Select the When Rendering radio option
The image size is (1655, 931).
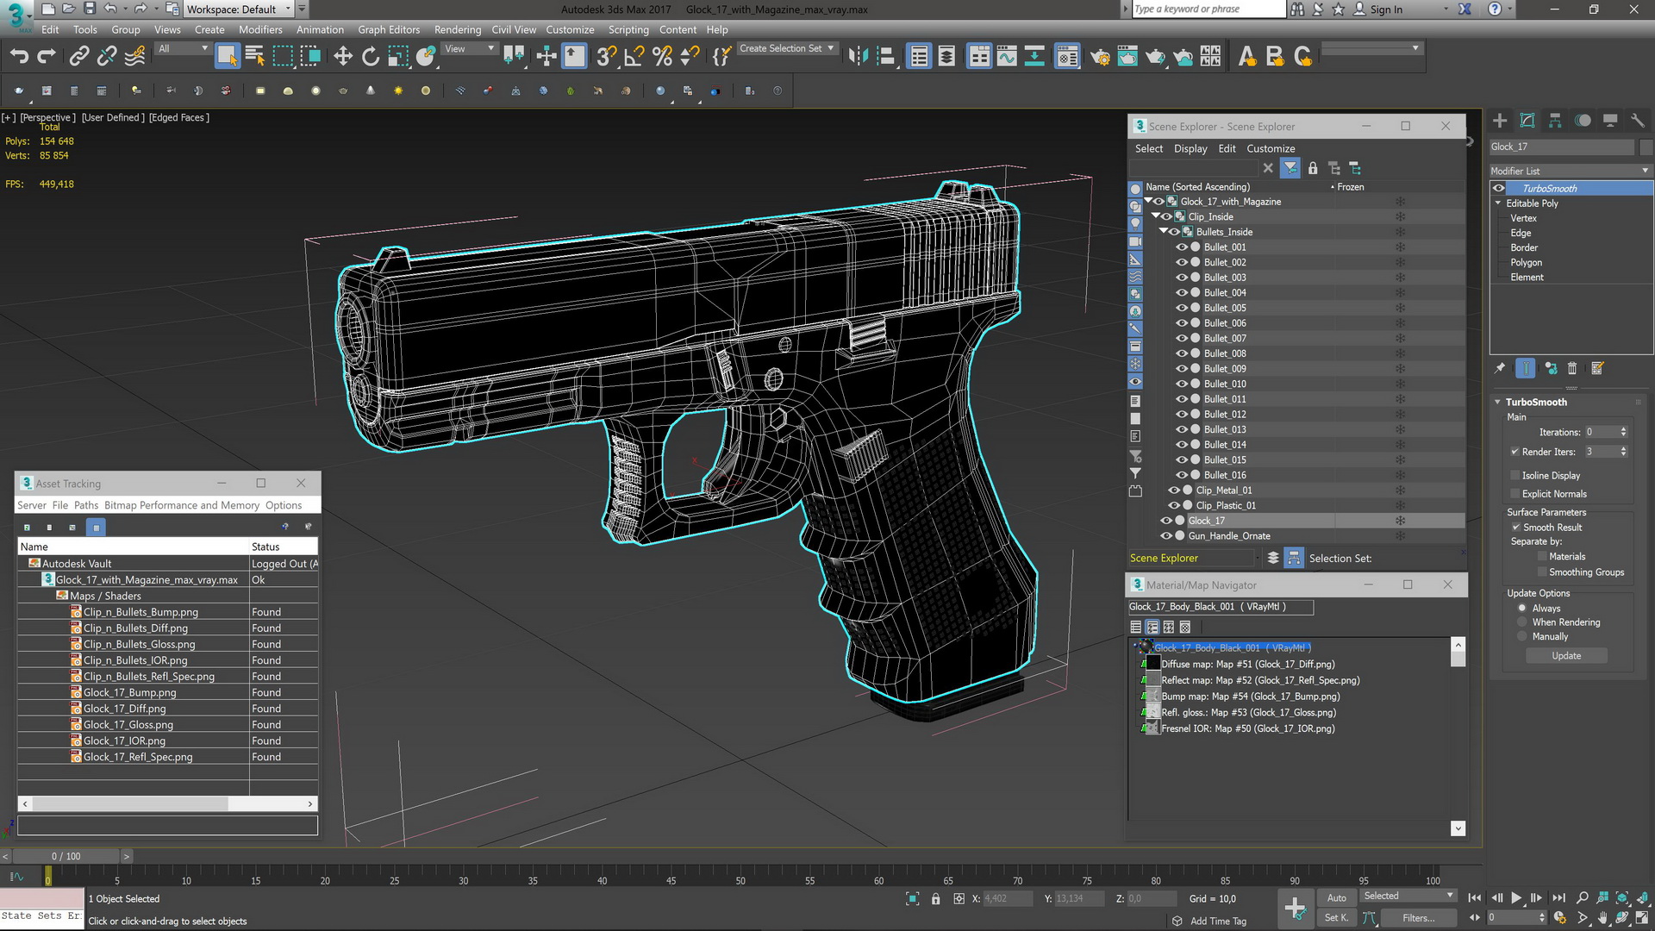tap(1522, 622)
